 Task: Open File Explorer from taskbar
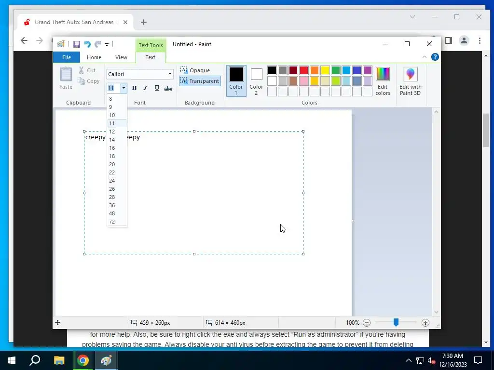[59, 360]
